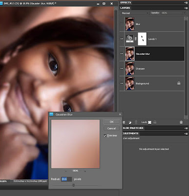Open the Opacity slider dropdown arrow
The width and height of the screenshot is (189, 196).
point(184,13)
